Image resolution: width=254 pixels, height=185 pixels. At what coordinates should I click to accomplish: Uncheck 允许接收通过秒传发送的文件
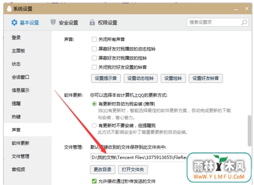(94, 181)
